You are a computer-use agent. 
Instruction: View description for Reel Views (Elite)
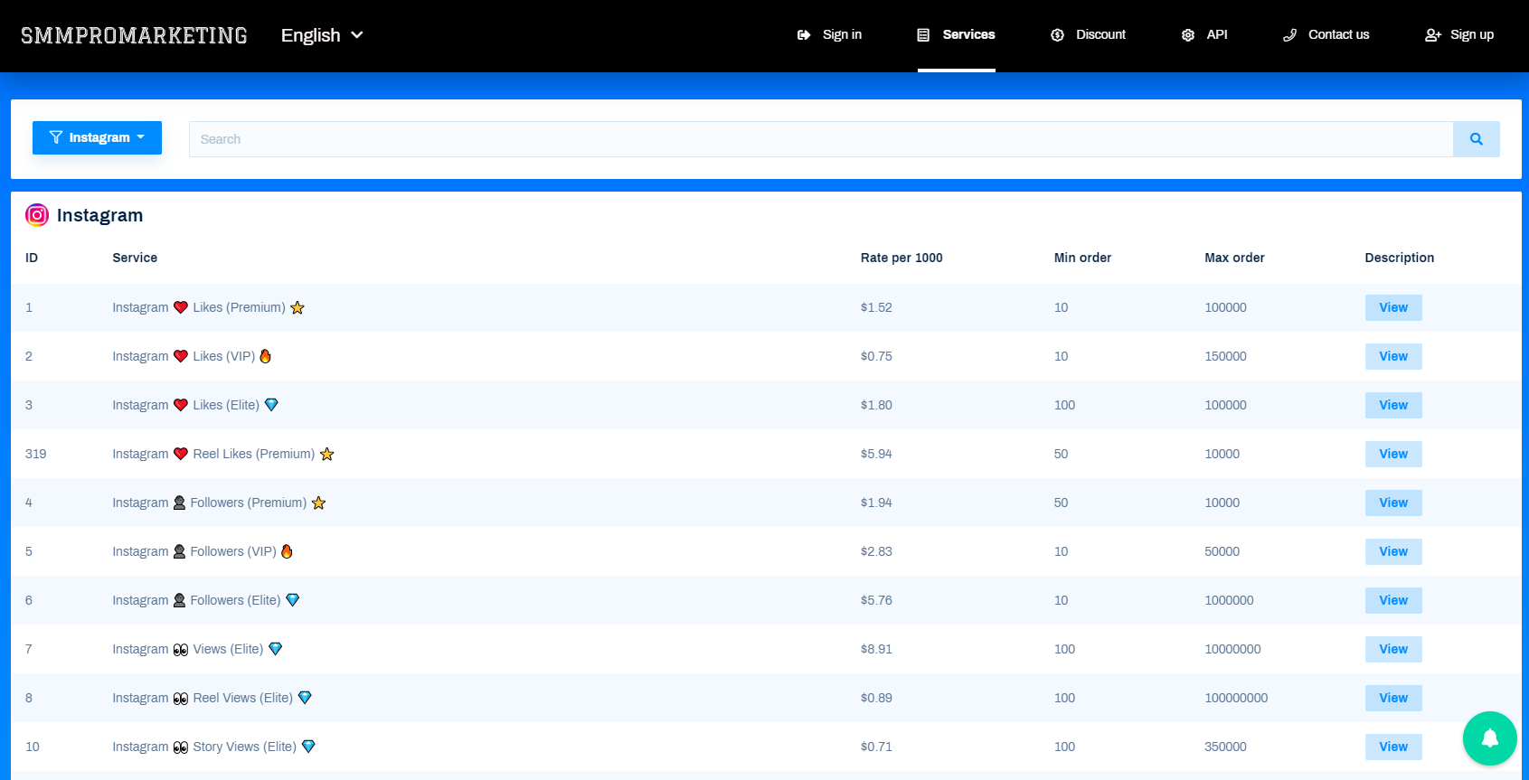1393,698
